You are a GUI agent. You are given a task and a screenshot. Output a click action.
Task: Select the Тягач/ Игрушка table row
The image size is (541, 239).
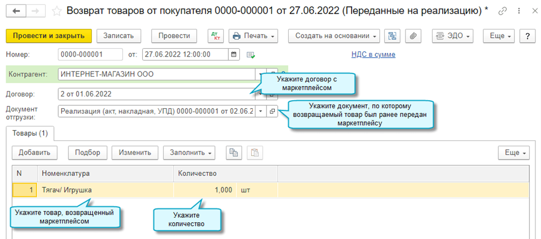tap(104, 190)
